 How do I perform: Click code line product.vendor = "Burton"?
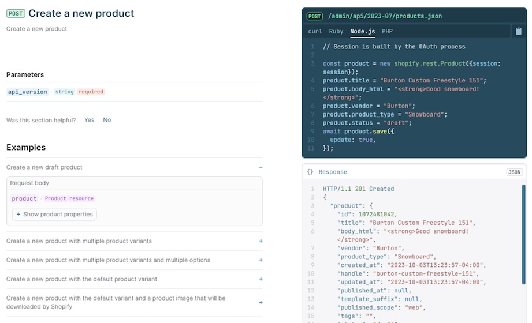point(369,106)
